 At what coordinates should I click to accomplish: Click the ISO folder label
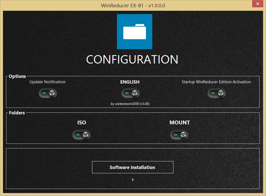click(x=82, y=122)
